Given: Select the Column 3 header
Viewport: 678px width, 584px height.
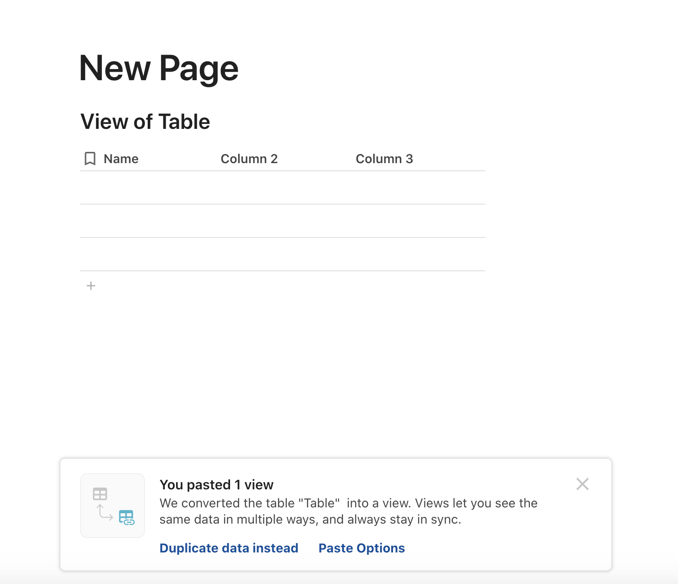Looking at the screenshot, I should pos(384,159).
